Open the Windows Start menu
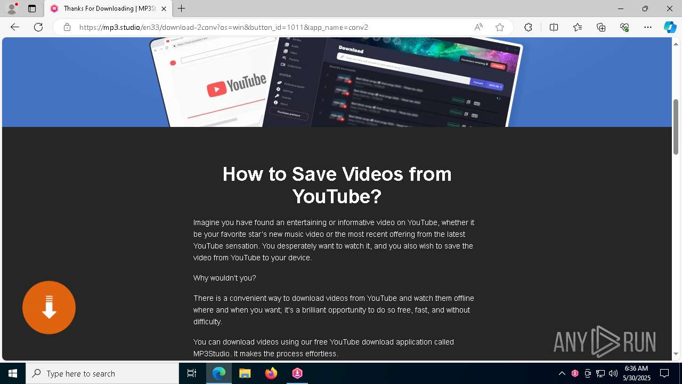682x384 pixels. point(13,373)
